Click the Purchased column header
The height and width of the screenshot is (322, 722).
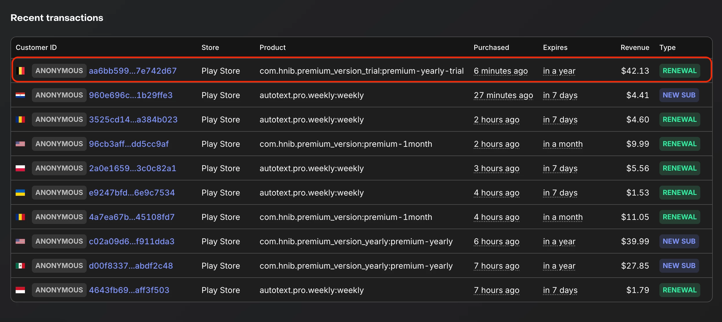click(x=491, y=48)
